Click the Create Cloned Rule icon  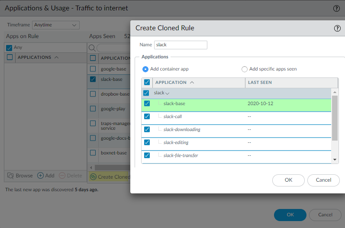(x=93, y=177)
